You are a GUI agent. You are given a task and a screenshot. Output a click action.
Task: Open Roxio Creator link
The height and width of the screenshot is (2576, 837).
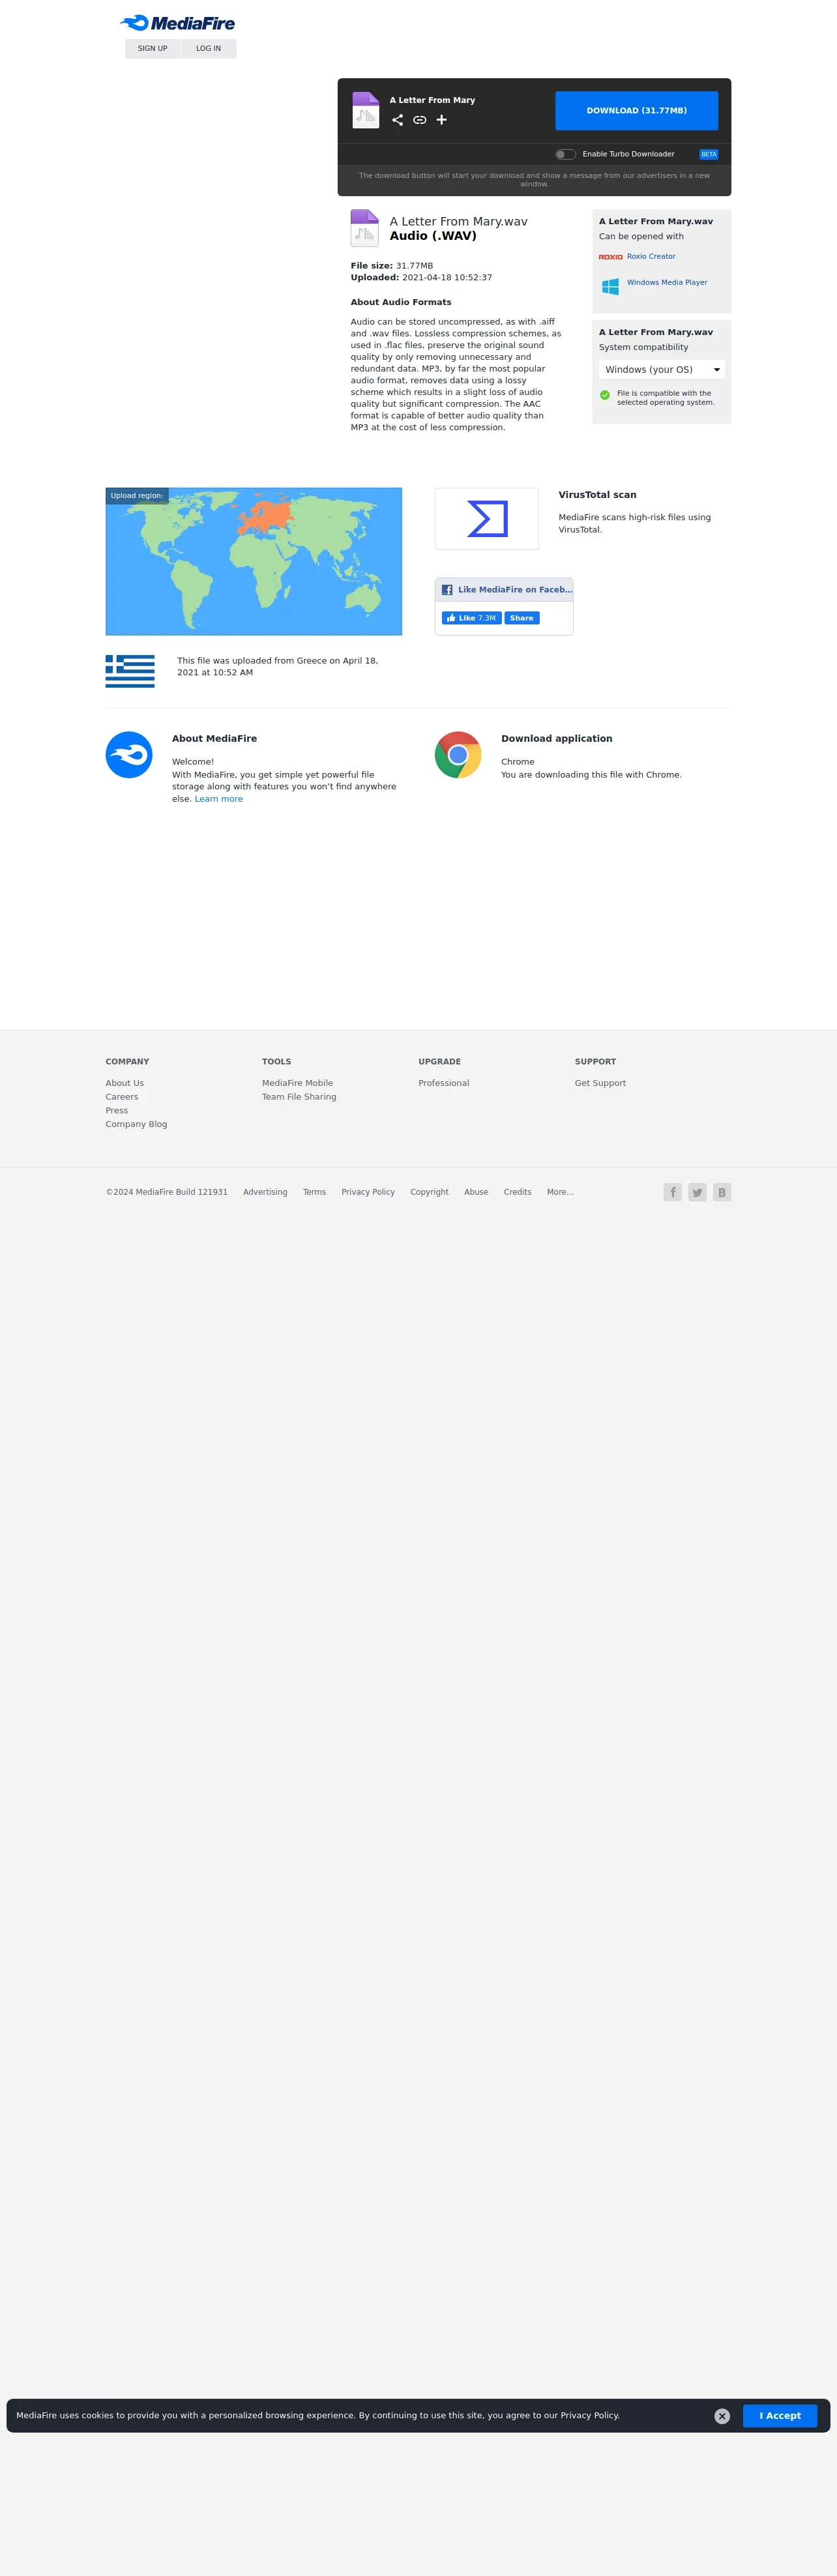651,257
